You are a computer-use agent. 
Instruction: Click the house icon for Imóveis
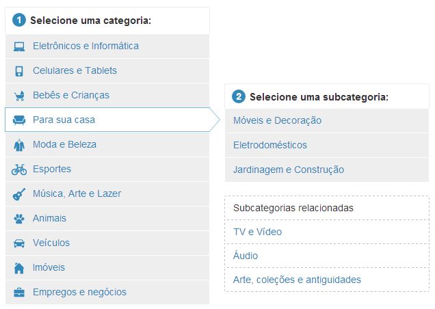(x=19, y=268)
